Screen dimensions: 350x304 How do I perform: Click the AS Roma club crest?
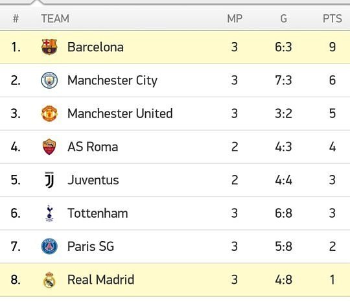(x=49, y=146)
